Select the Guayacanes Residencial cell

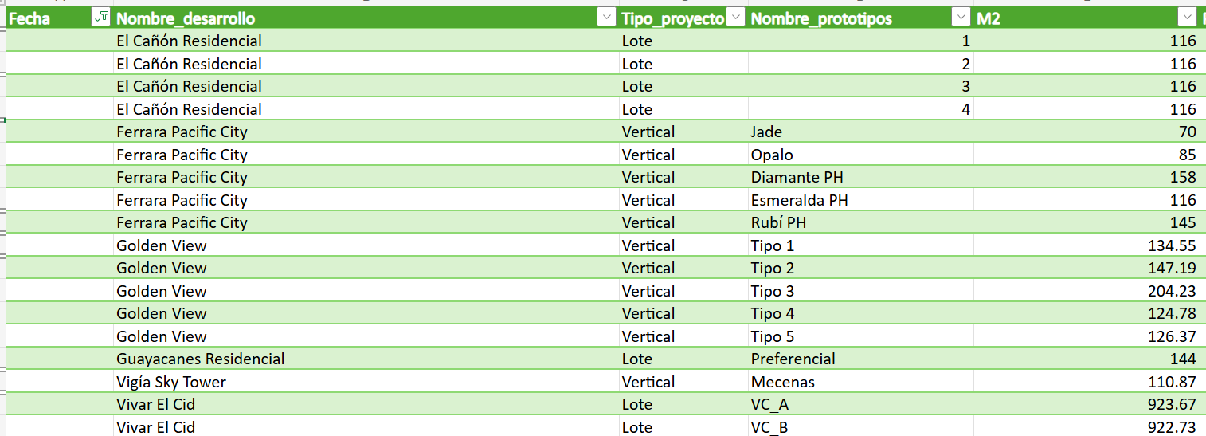200,359
